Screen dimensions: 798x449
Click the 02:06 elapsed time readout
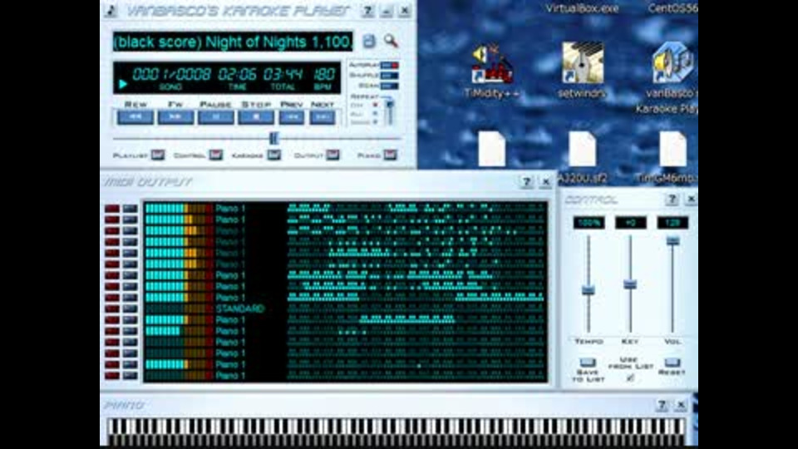pyautogui.click(x=237, y=74)
